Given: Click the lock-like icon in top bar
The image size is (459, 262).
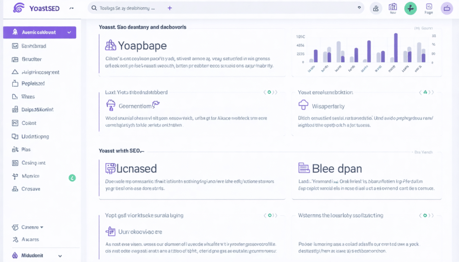Looking at the screenshot, I should (x=376, y=9).
